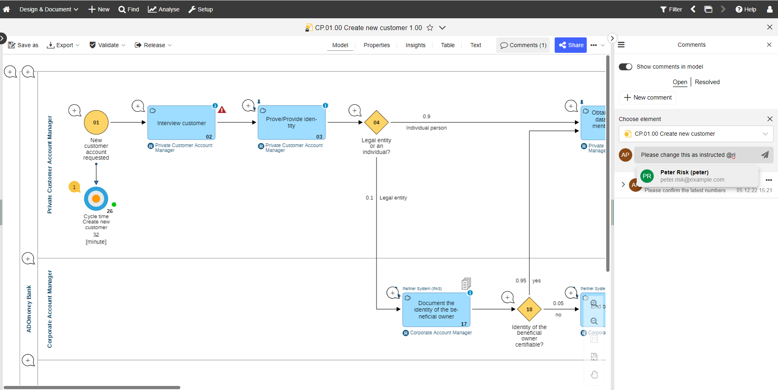Screen dimensions: 778x390
Task: Switch to the Resolved comments tab
Action: pyautogui.click(x=707, y=82)
